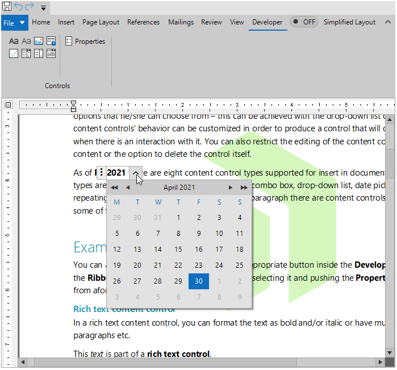
Task: Choose April 15 in the calendar
Action: tap(178, 250)
